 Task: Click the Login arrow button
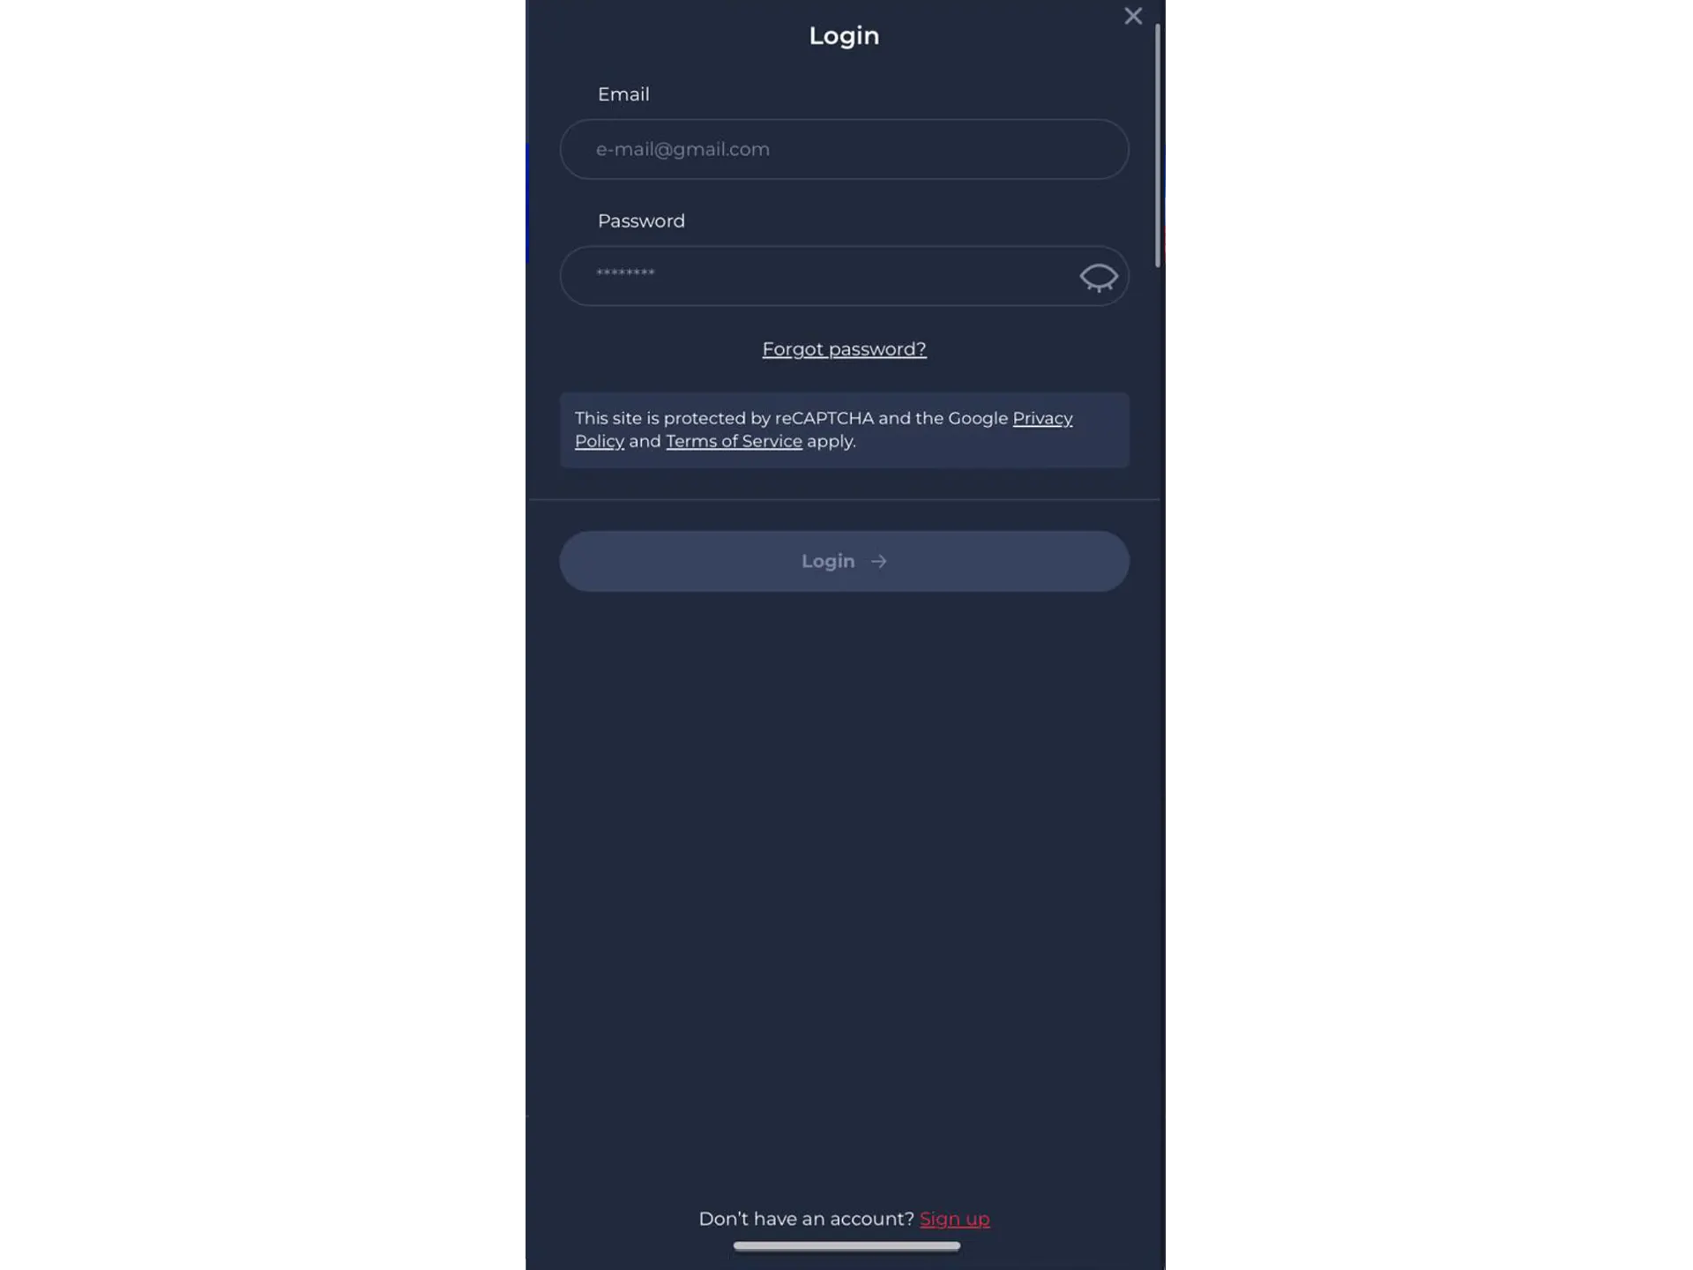tap(845, 560)
